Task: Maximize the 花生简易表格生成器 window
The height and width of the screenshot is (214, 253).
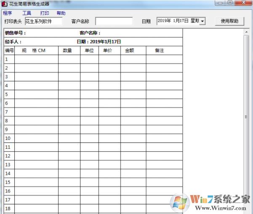Action: coord(230,3)
